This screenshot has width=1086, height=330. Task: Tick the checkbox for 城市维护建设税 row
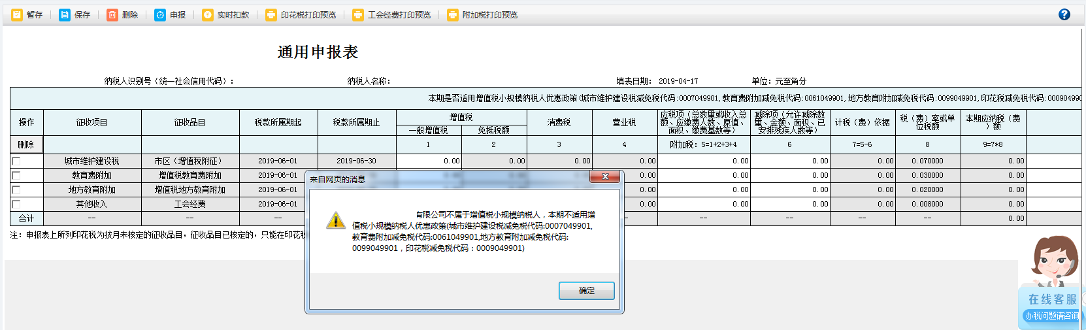tap(16, 161)
